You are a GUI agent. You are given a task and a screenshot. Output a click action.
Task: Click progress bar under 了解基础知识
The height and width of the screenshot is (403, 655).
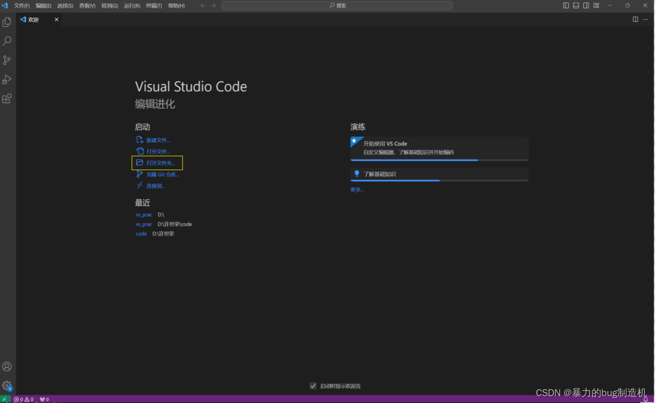[439, 180]
